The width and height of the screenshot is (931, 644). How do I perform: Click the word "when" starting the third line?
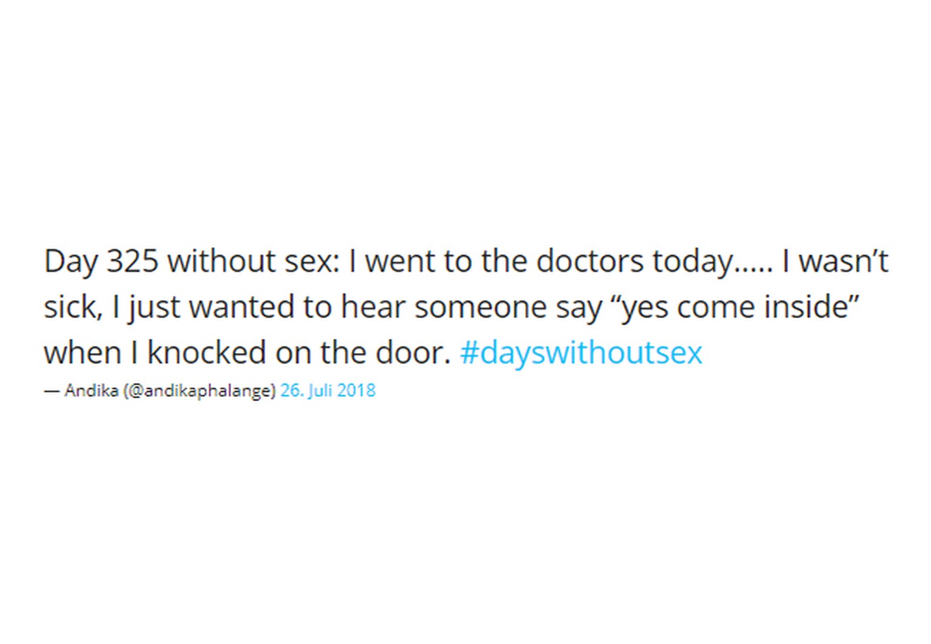tap(82, 353)
